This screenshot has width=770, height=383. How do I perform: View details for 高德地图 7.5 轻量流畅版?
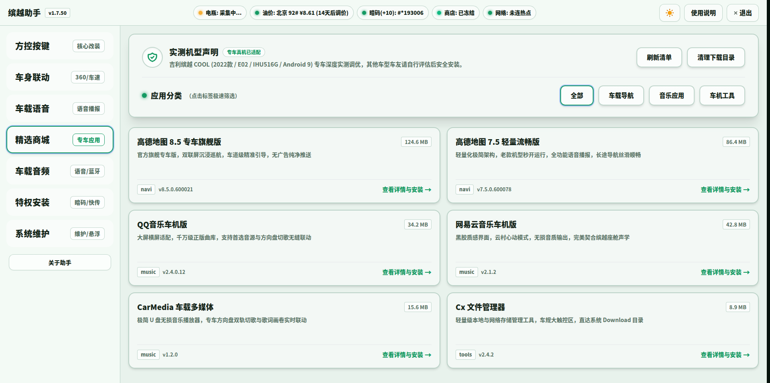tap(725, 190)
